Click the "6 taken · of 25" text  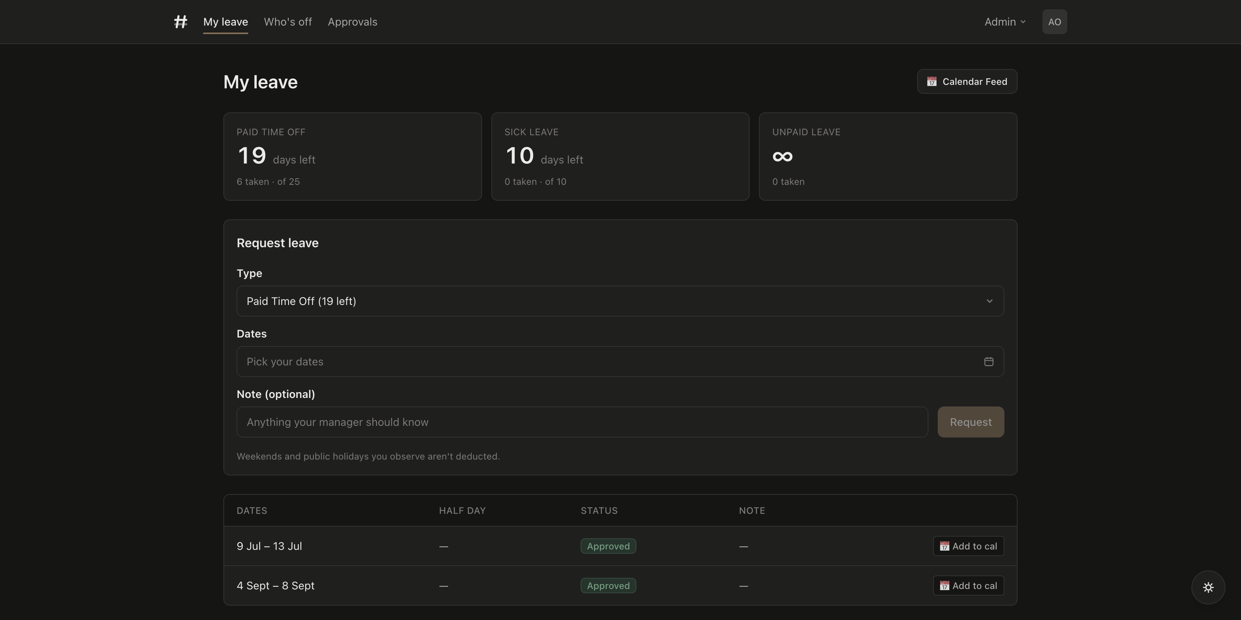[x=268, y=181]
